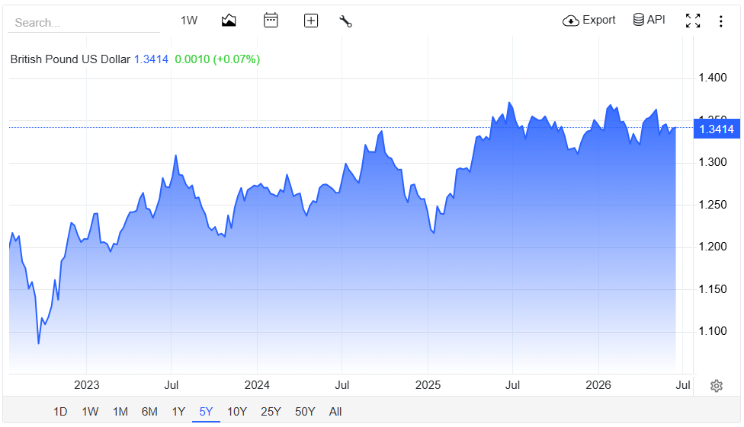Open the API database icon link
The width and height of the screenshot is (744, 427).
(x=649, y=20)
